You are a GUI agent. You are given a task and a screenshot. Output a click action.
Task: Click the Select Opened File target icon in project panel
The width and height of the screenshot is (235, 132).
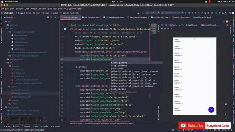(x=48, y=17)
